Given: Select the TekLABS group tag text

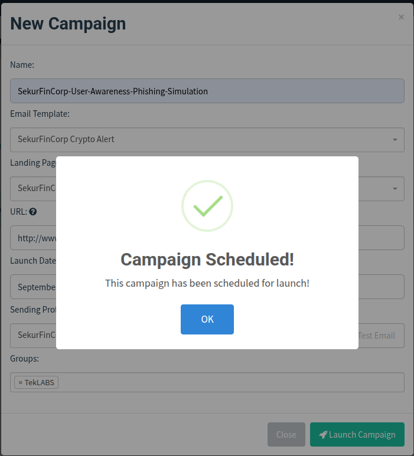Looking at the screenshot, I should pos(40,383).
